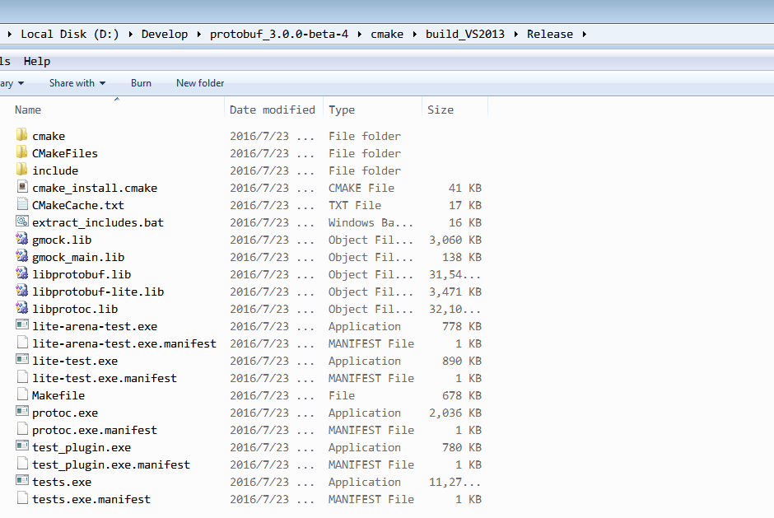Select the libprotobuf-lite.lib file icon

pos(21,291)
